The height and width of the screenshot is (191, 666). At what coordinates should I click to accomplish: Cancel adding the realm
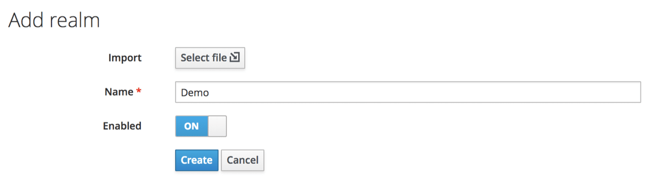pos(243,160)
